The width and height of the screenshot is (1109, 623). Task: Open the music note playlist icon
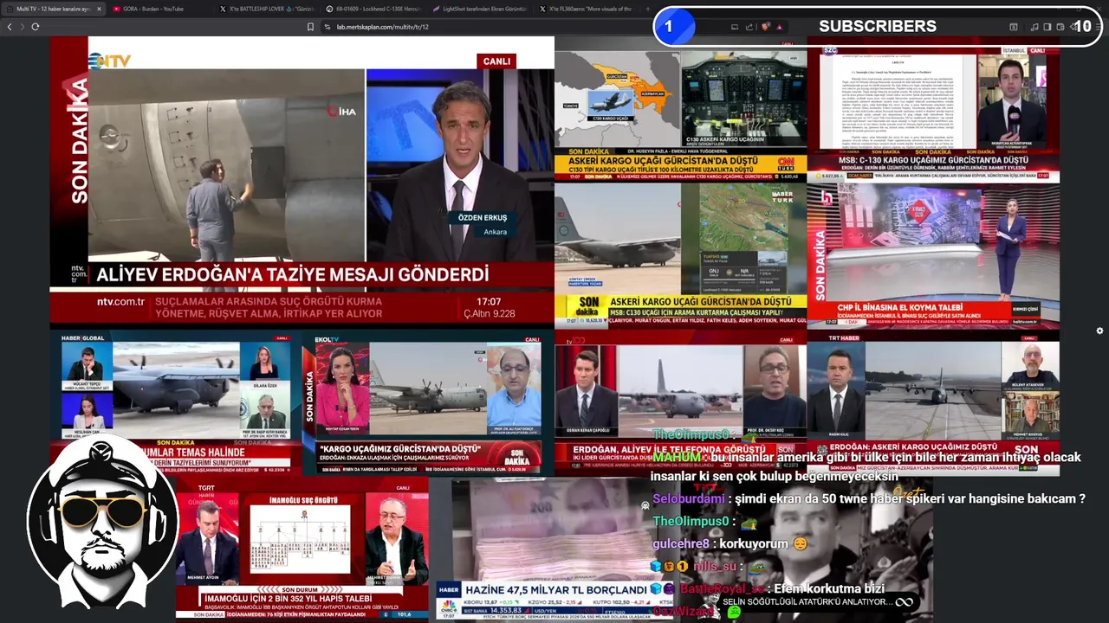1034,27
